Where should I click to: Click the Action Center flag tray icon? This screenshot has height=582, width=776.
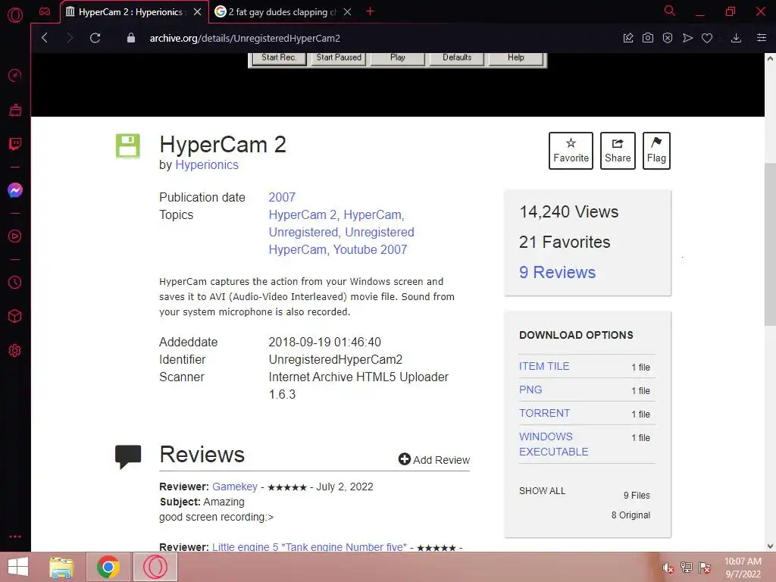pyautogui.click(x=704, y=568)
